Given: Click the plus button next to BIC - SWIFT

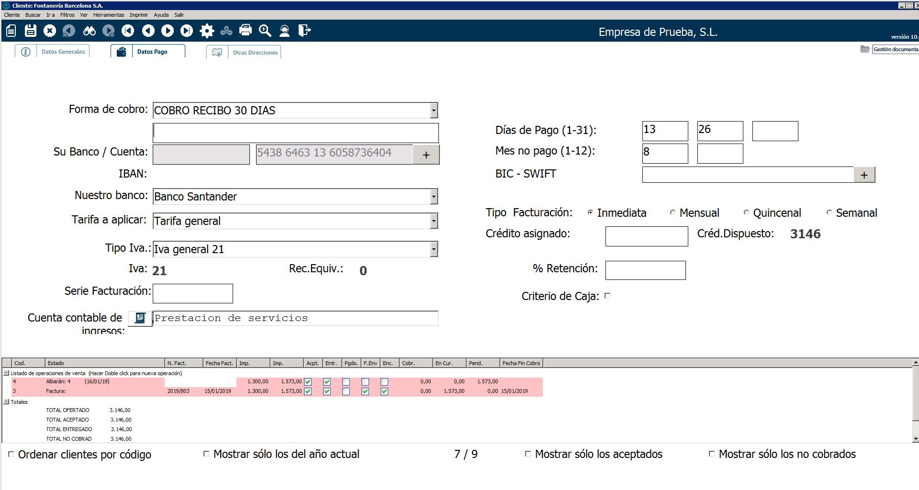Looking at the screenshot, I should point(864,175).
